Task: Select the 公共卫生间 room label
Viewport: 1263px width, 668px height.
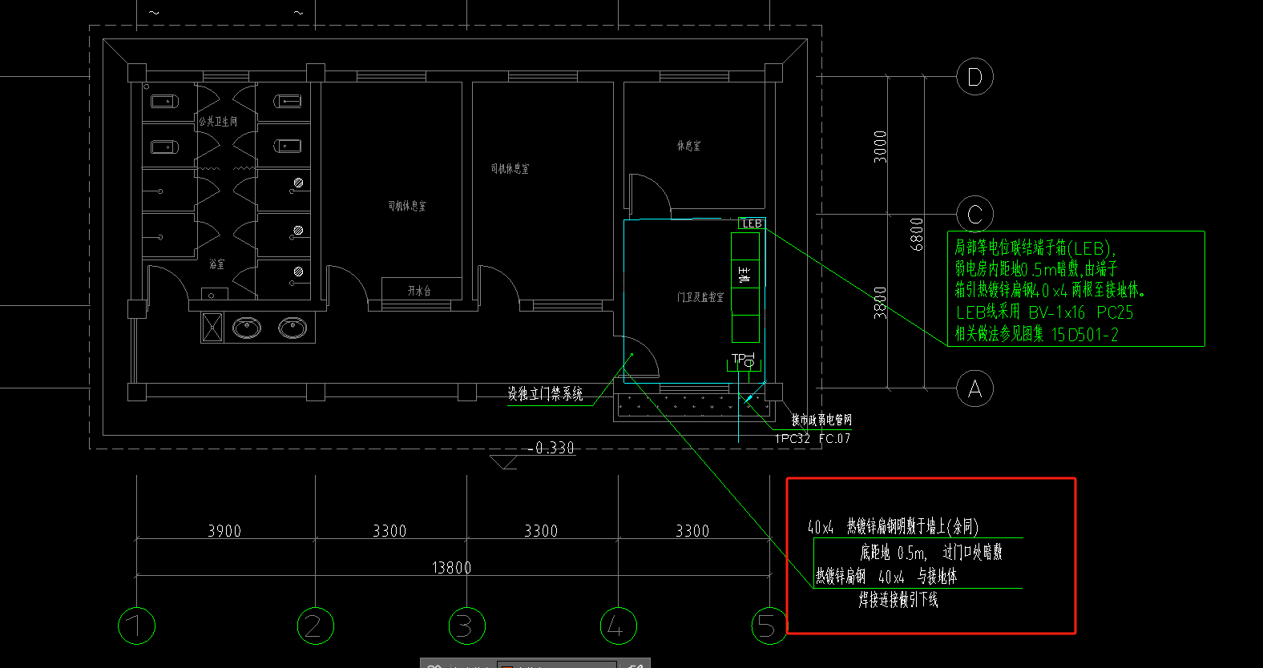Action: click(218, 122)
